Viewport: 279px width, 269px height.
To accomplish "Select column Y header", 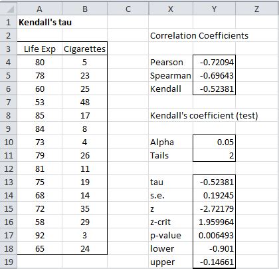I will tap(214, 9).
